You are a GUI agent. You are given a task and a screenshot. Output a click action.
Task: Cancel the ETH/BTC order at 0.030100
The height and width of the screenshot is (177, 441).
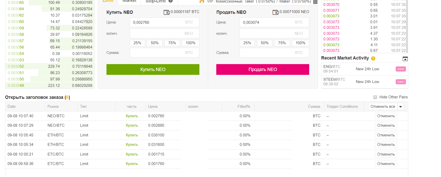(x=386, y=135)
